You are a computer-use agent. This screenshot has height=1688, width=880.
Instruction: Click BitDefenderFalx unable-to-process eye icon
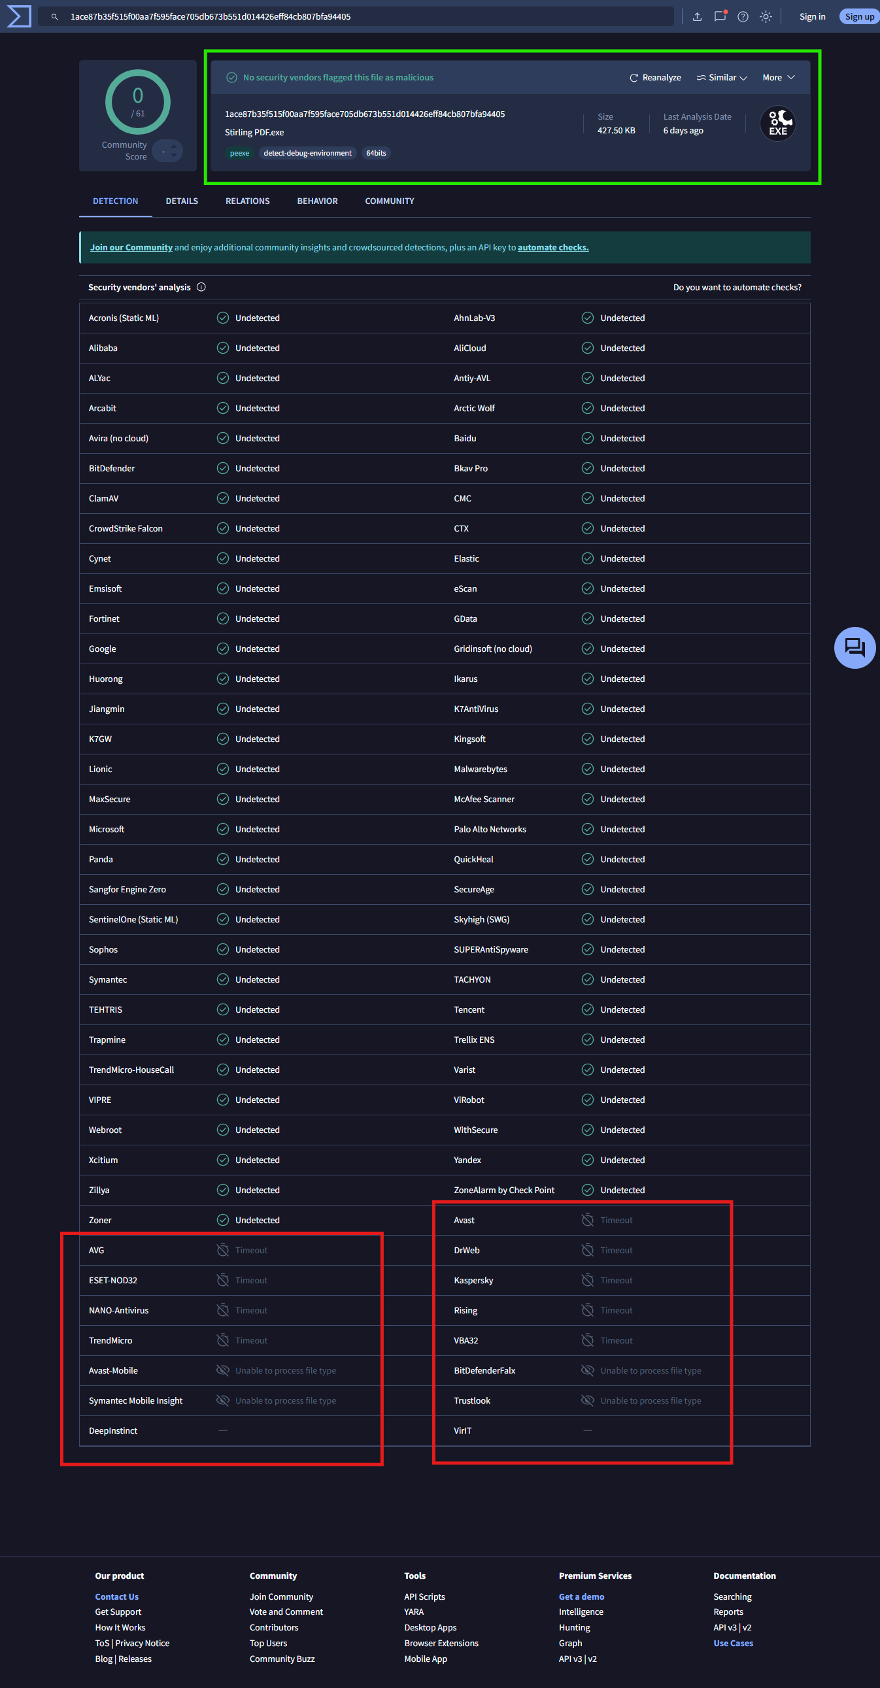point(588,1370)
